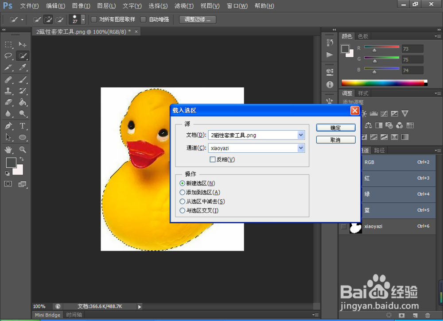Expand status bar info arrow
The height and width of the screenshot is (321, 443).
click(x=140, y=306)
